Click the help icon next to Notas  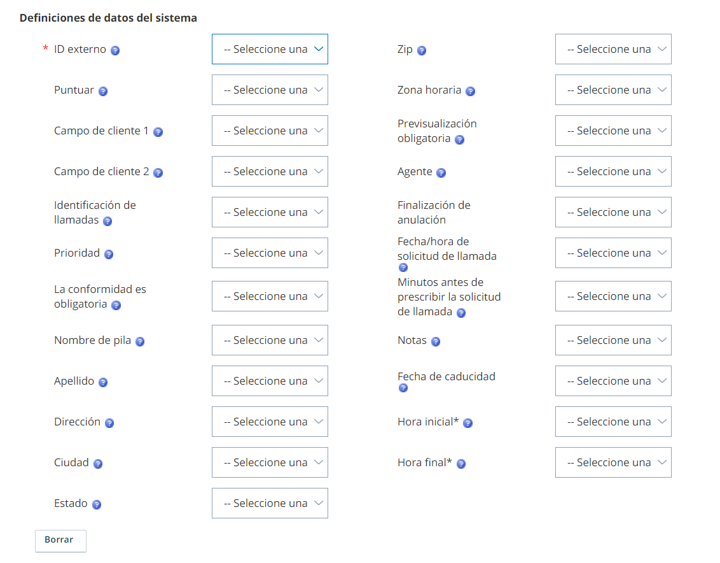436,342
